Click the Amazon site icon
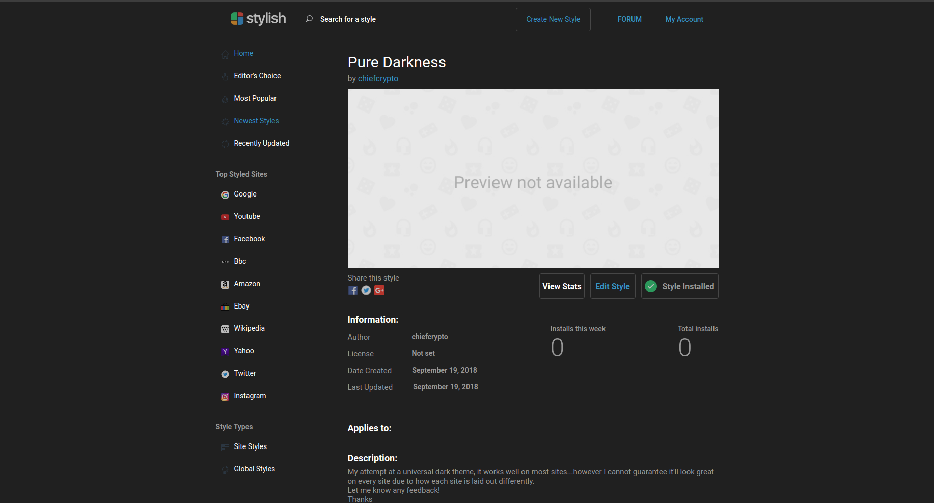The width and height of the screenshot is (934, 503). click(225, 284)
